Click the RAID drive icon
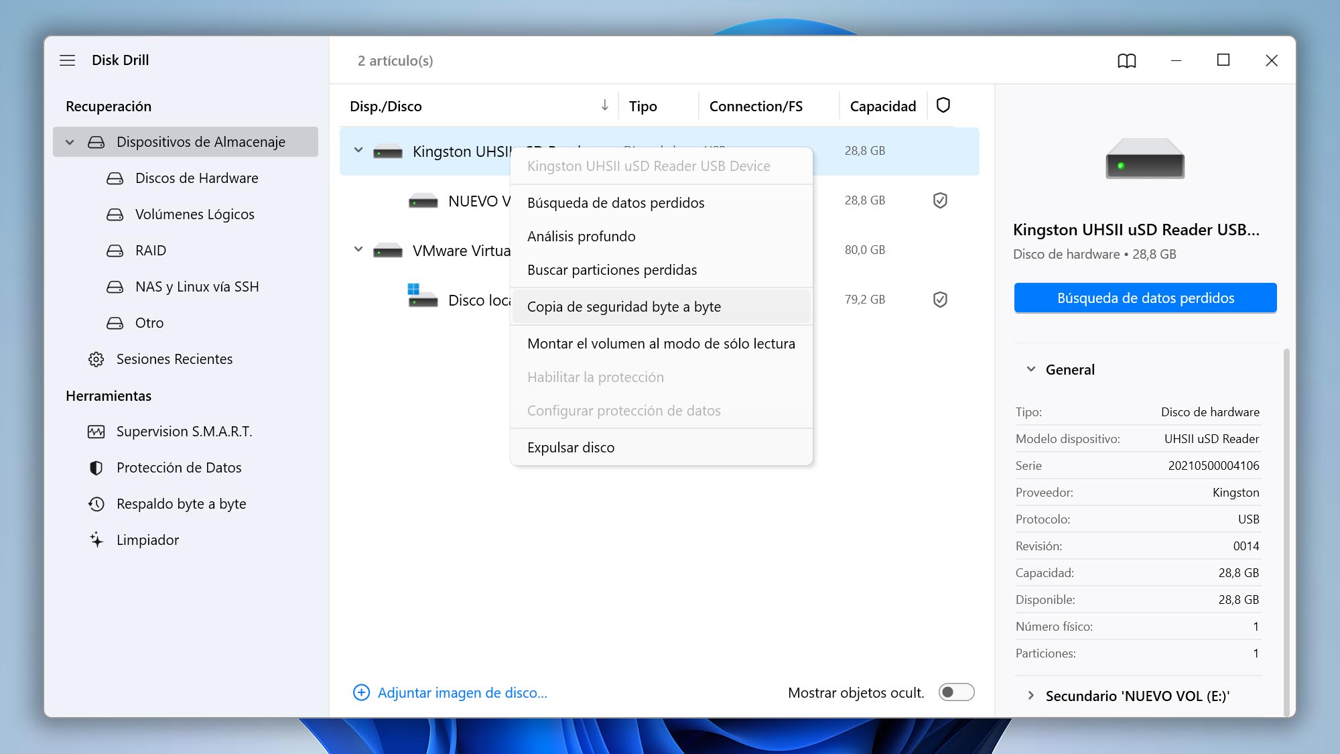Image resolution: width=1340 pixels, height=754 pixels. (x=115, y=251)
